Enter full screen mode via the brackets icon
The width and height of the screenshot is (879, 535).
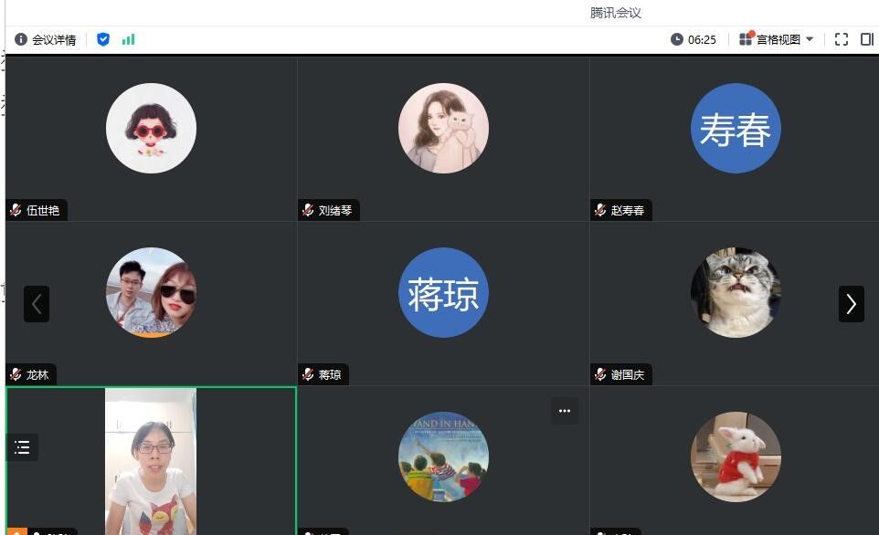(x=842, y=39)
